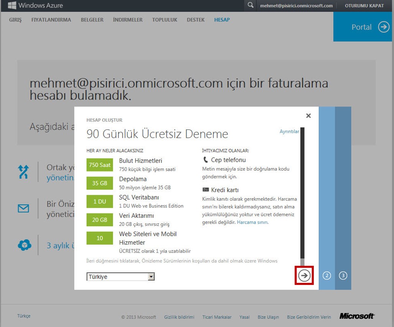Open the İNDİRMELER menu item
The height and width of the screenshot is (327, 394).
128,20
